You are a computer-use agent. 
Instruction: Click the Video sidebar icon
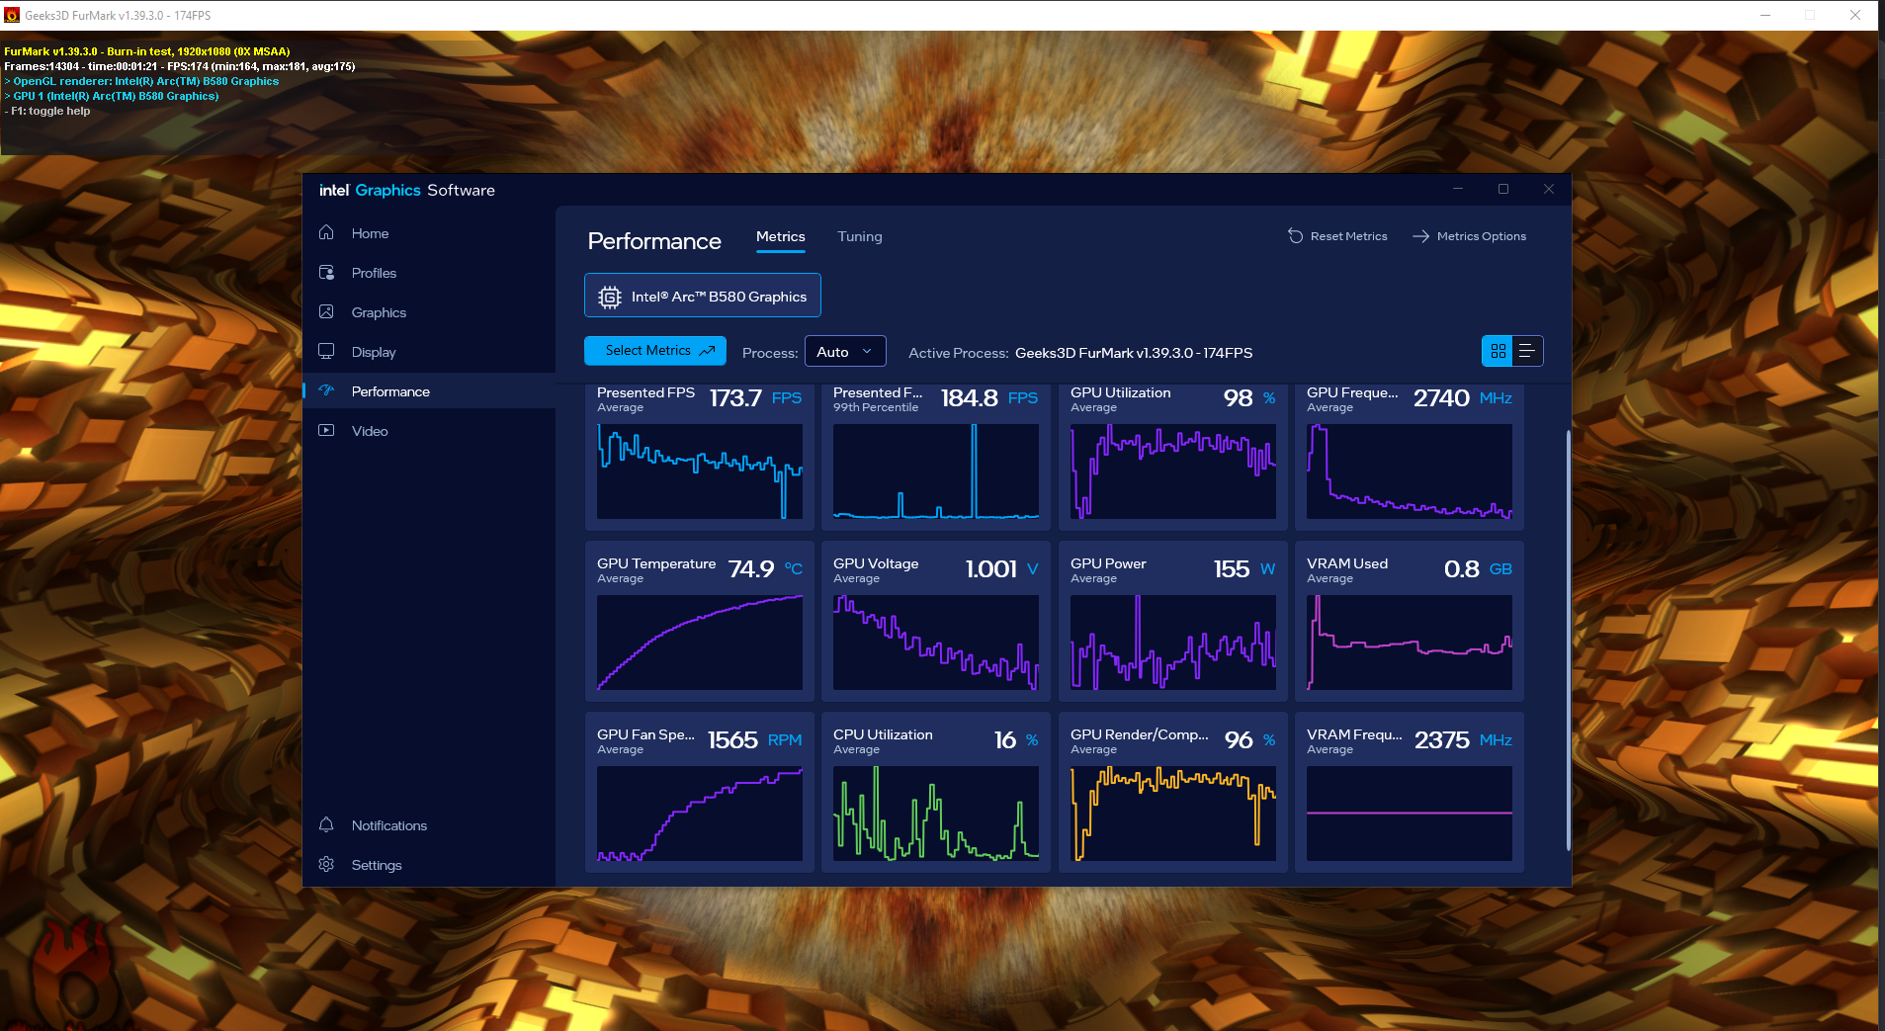326,431
